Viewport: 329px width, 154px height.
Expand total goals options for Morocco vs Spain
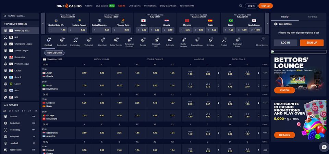(258, 103)
